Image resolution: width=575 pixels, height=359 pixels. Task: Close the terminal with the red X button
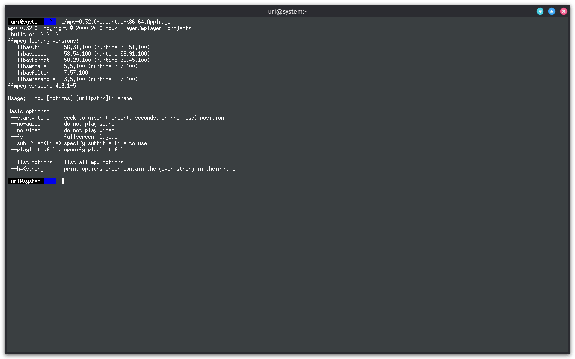[564, 11]
